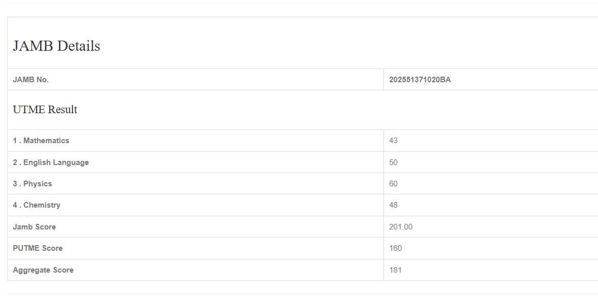Click the Physics subject label

click(x=32, y=184)
